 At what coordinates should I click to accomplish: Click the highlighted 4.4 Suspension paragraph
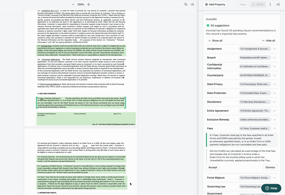tap(81, 169)
